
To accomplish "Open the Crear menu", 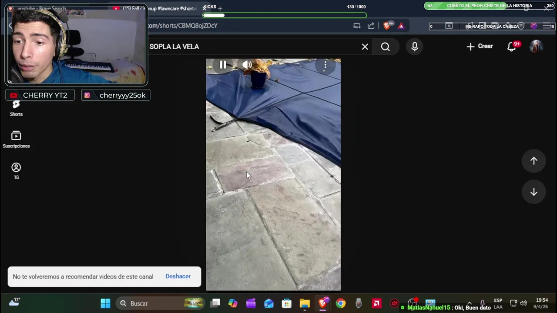I will 480,46.
